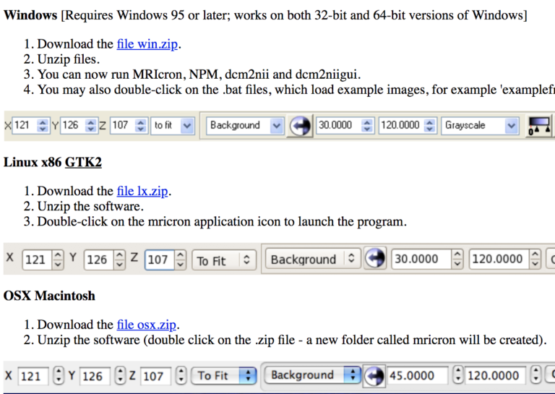Click the arrow contrast icon in Linux toolbar
Screen dimensions: 555x394
[374, 260]
